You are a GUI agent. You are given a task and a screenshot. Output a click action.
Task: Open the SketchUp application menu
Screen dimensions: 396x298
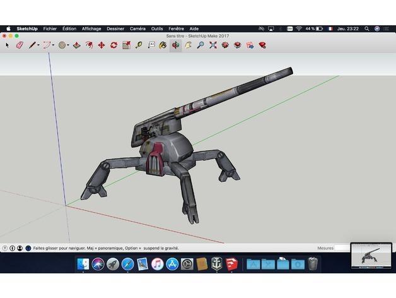[27, 28]
